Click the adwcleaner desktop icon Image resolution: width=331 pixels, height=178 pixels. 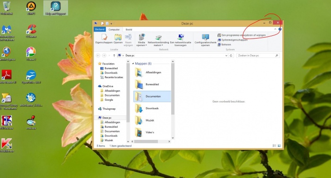click(x=31, y=100)
